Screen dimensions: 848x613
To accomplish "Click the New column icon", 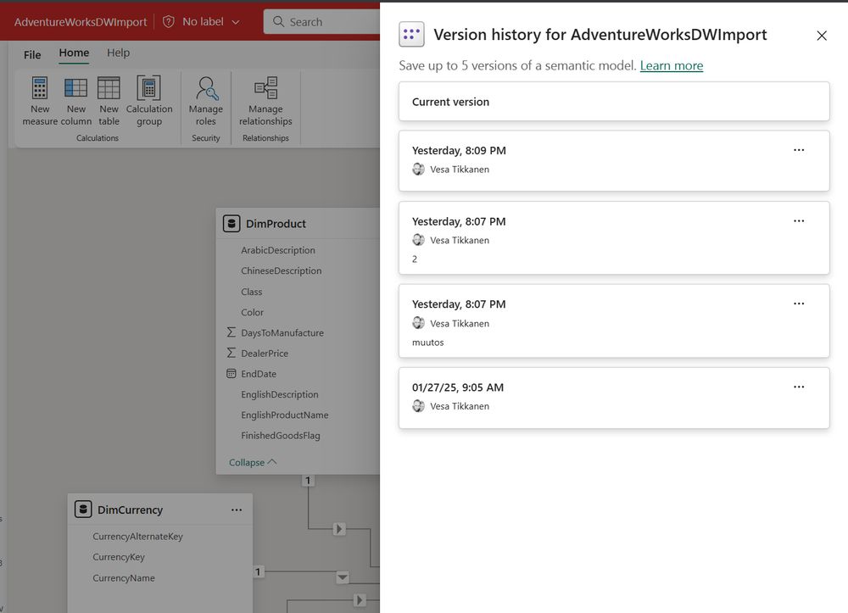I will point(75,88).
